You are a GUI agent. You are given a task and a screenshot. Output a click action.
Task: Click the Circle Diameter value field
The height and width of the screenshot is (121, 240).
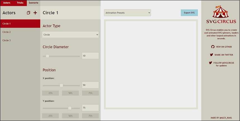(x=90, y=56)
